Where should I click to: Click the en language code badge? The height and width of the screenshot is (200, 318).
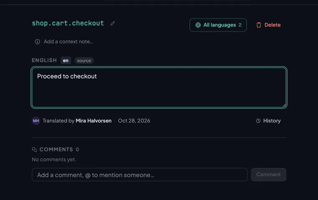(x=66, y=60)
